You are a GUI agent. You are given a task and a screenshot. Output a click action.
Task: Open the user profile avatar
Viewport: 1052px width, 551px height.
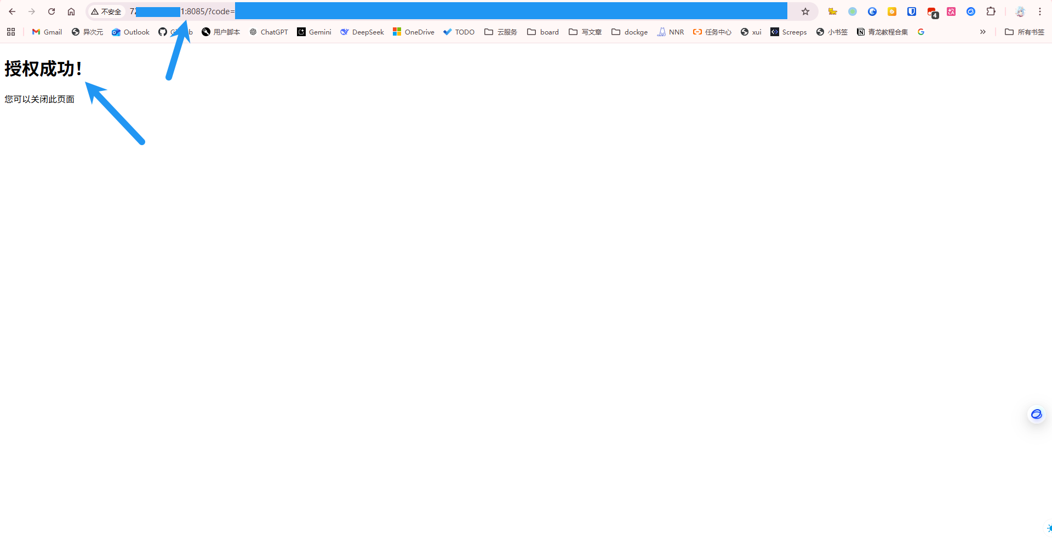(x=1020, y=12)
